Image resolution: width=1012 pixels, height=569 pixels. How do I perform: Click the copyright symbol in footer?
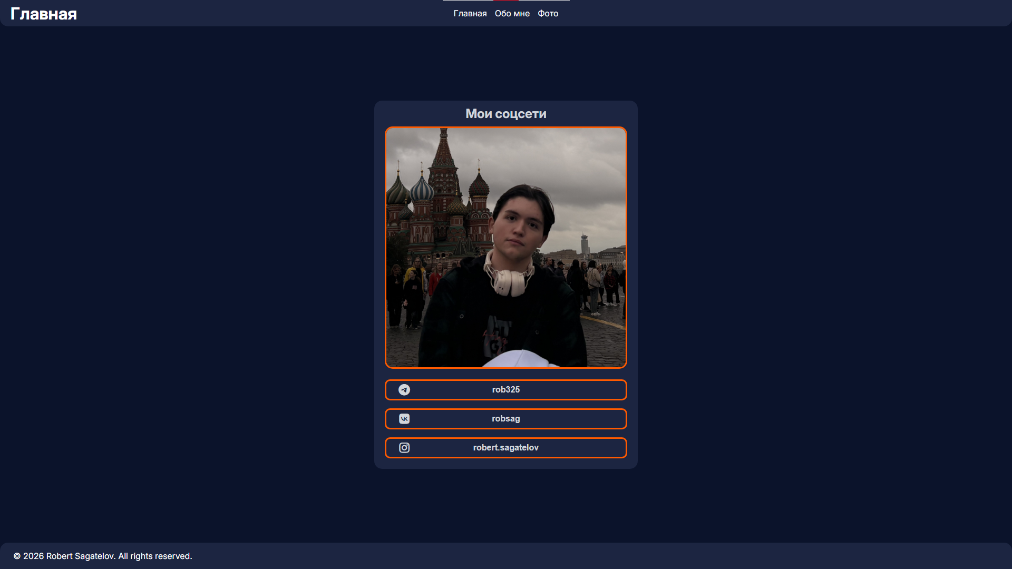(17, 556)
